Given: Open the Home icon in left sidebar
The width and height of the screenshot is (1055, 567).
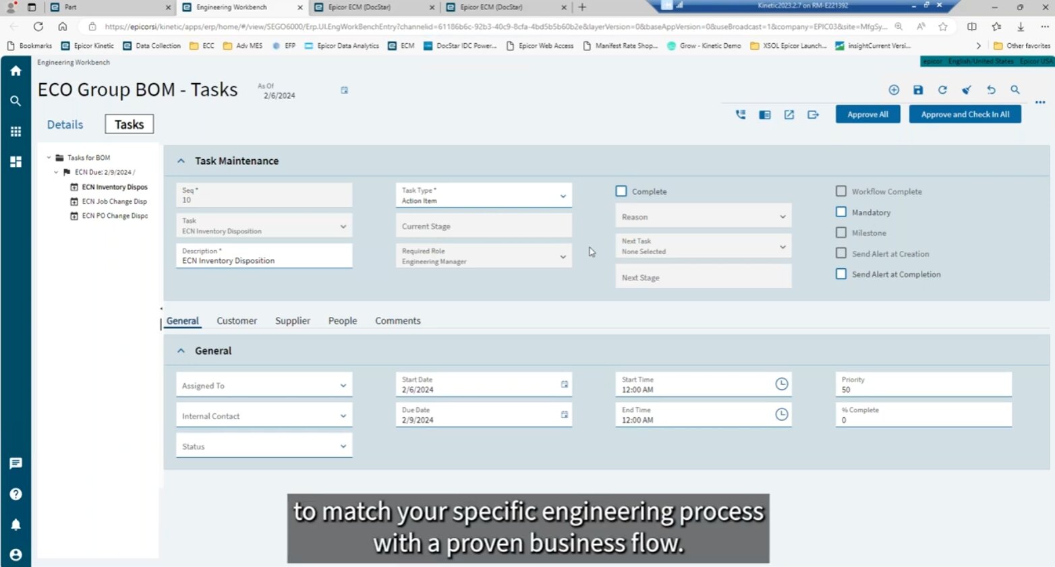Looking at the screenshot, I should pyautogui.click(x=16, y=71).
